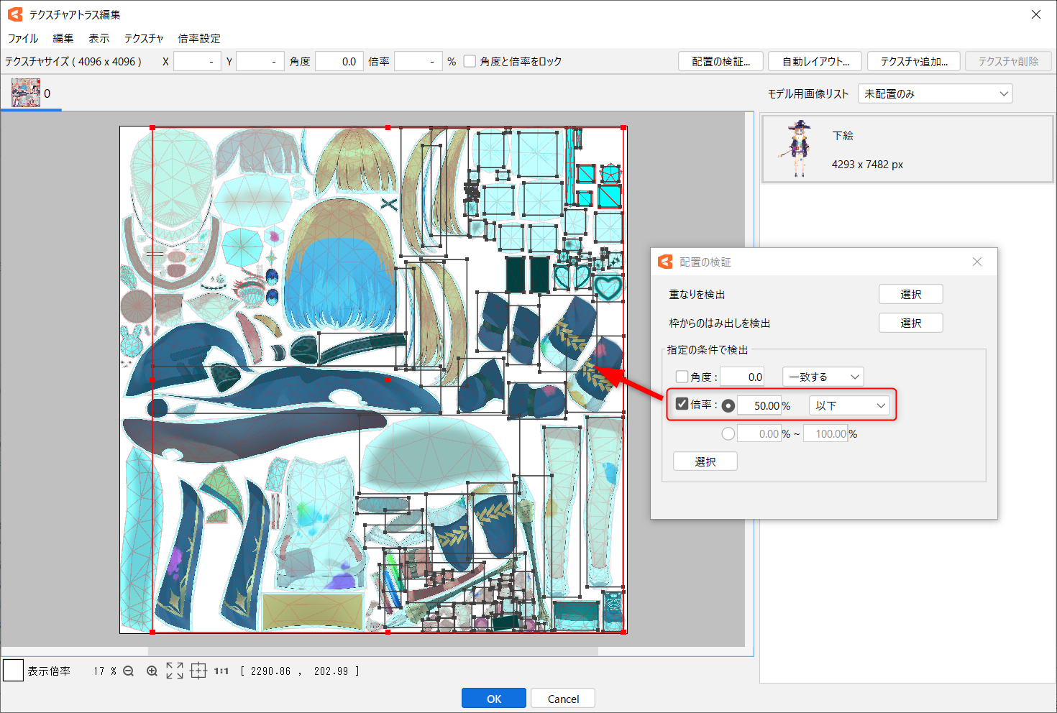The height and width of the screenshot is (713, 1057).
Task: Click the fit-to-view arrows icon
Action: pyautogui.click(x=174, y=671)
